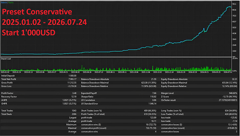Viewport: 240px width, 136px height.
Task: Select the Recovery Factor value 12.19
Action: coord(74,97)
